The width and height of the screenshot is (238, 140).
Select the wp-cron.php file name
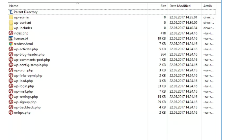tap(23, 70)
